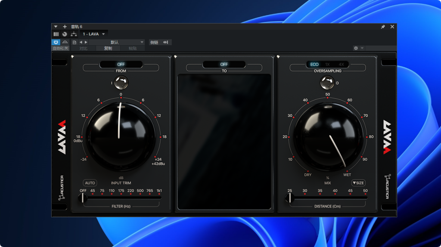Open the 默认 preset dropdown
441x247 pixels.
[117, 42]
